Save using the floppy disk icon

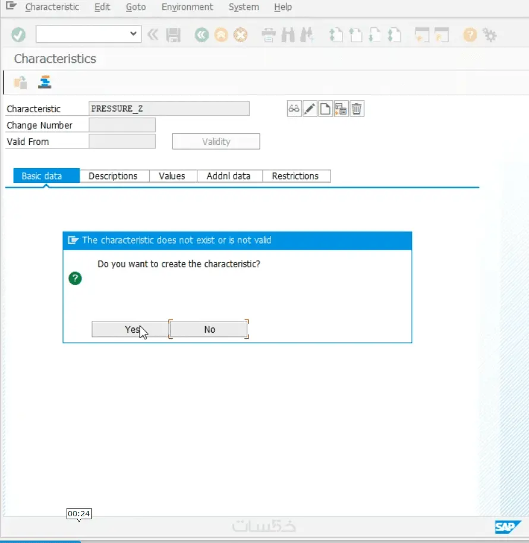(x=174, y=34)
